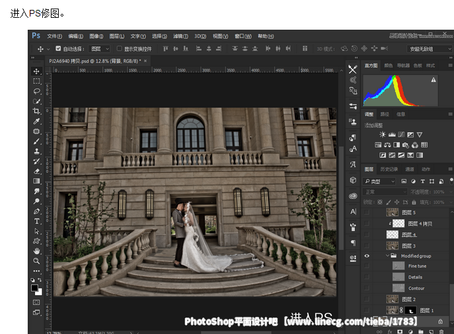Select the Path Selection tool
Viewport: 454px width, 334px height.
(x=36, y=231)
